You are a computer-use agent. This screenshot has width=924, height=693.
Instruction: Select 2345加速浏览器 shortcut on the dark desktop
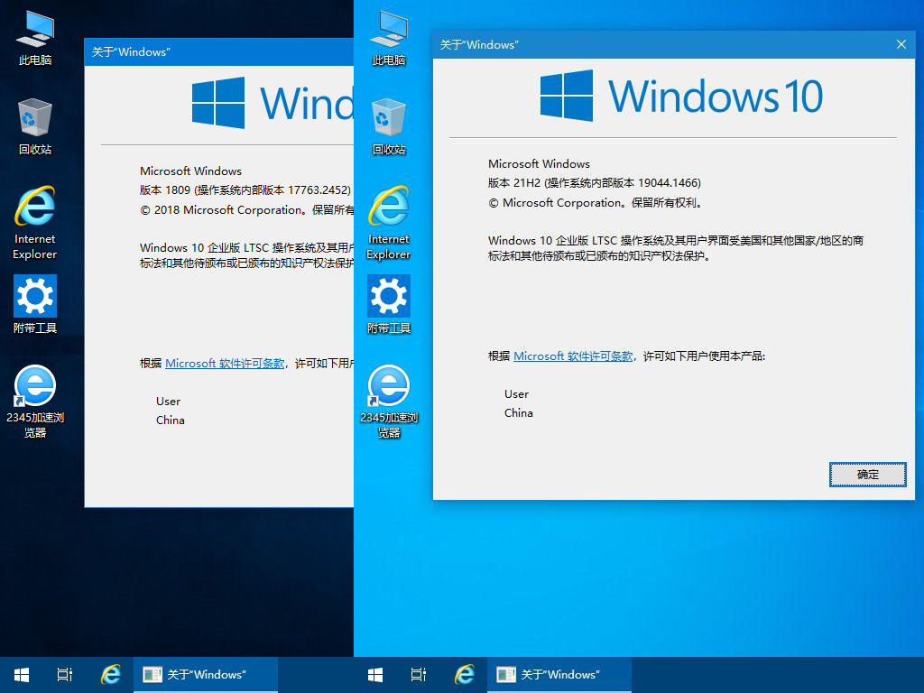pos(35,402)
